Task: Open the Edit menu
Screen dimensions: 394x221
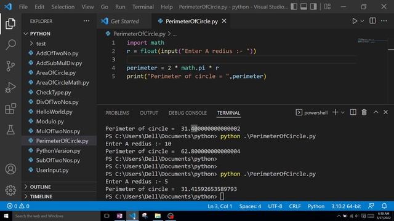Action: (x=39, y=7)
